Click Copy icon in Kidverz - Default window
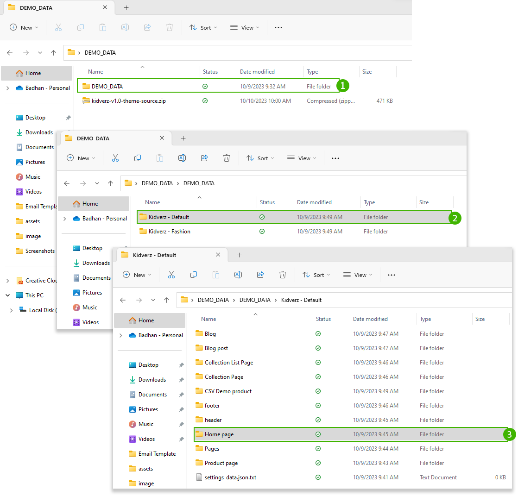 [194, 275]
